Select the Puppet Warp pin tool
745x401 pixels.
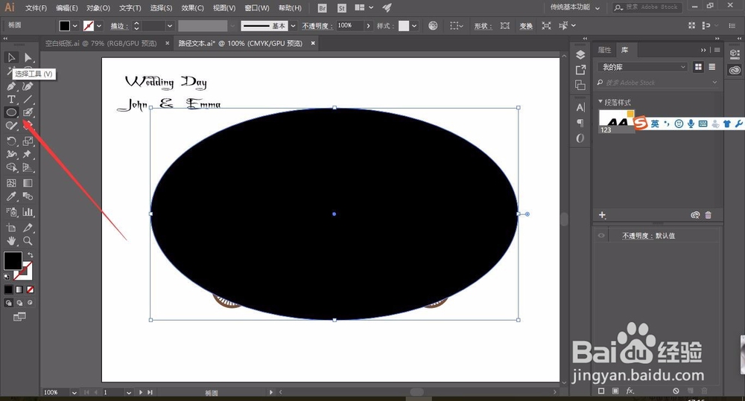28,154
